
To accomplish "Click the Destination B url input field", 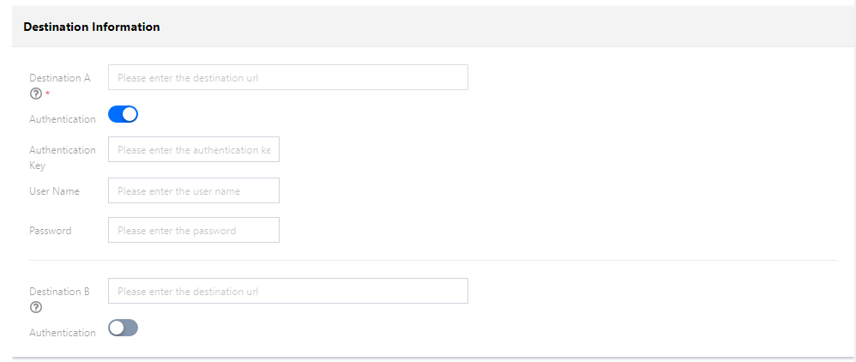I will coord(287,291).
